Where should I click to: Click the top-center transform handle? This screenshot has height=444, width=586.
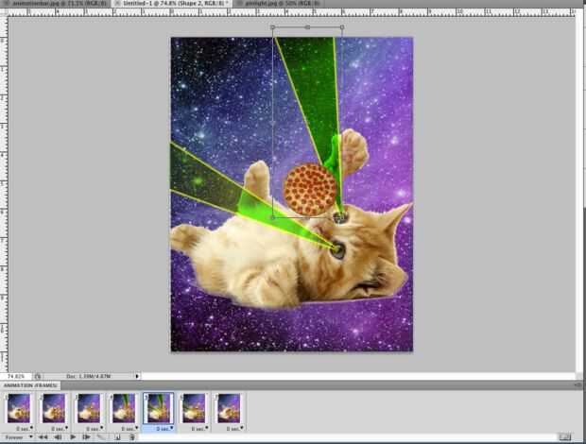(x=307, y=27)
